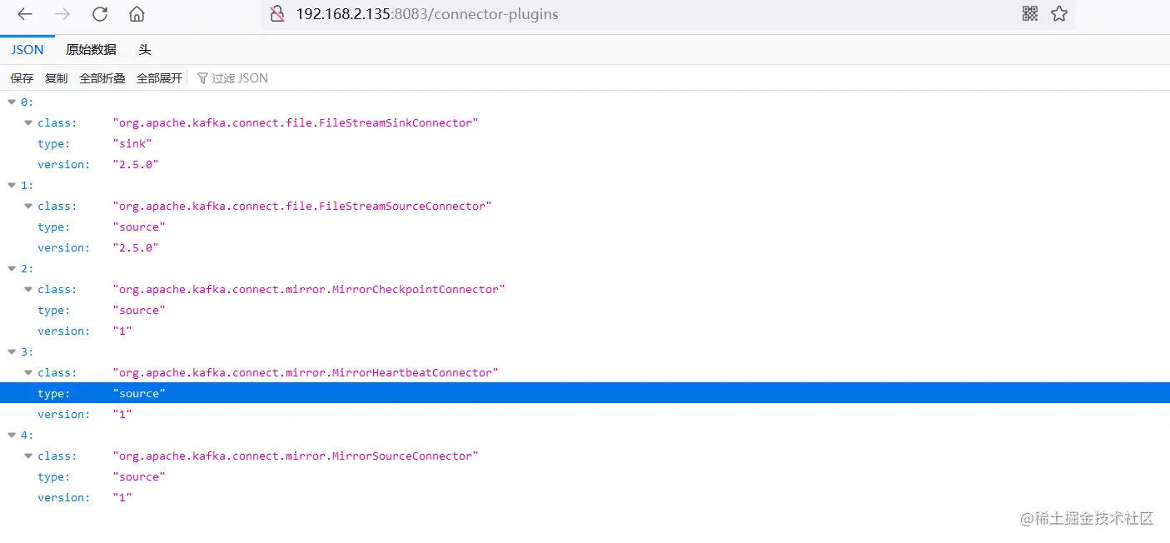
Task: Collapse the class node of FileStreamSourceConnector
Action: [x=28, y=206]
